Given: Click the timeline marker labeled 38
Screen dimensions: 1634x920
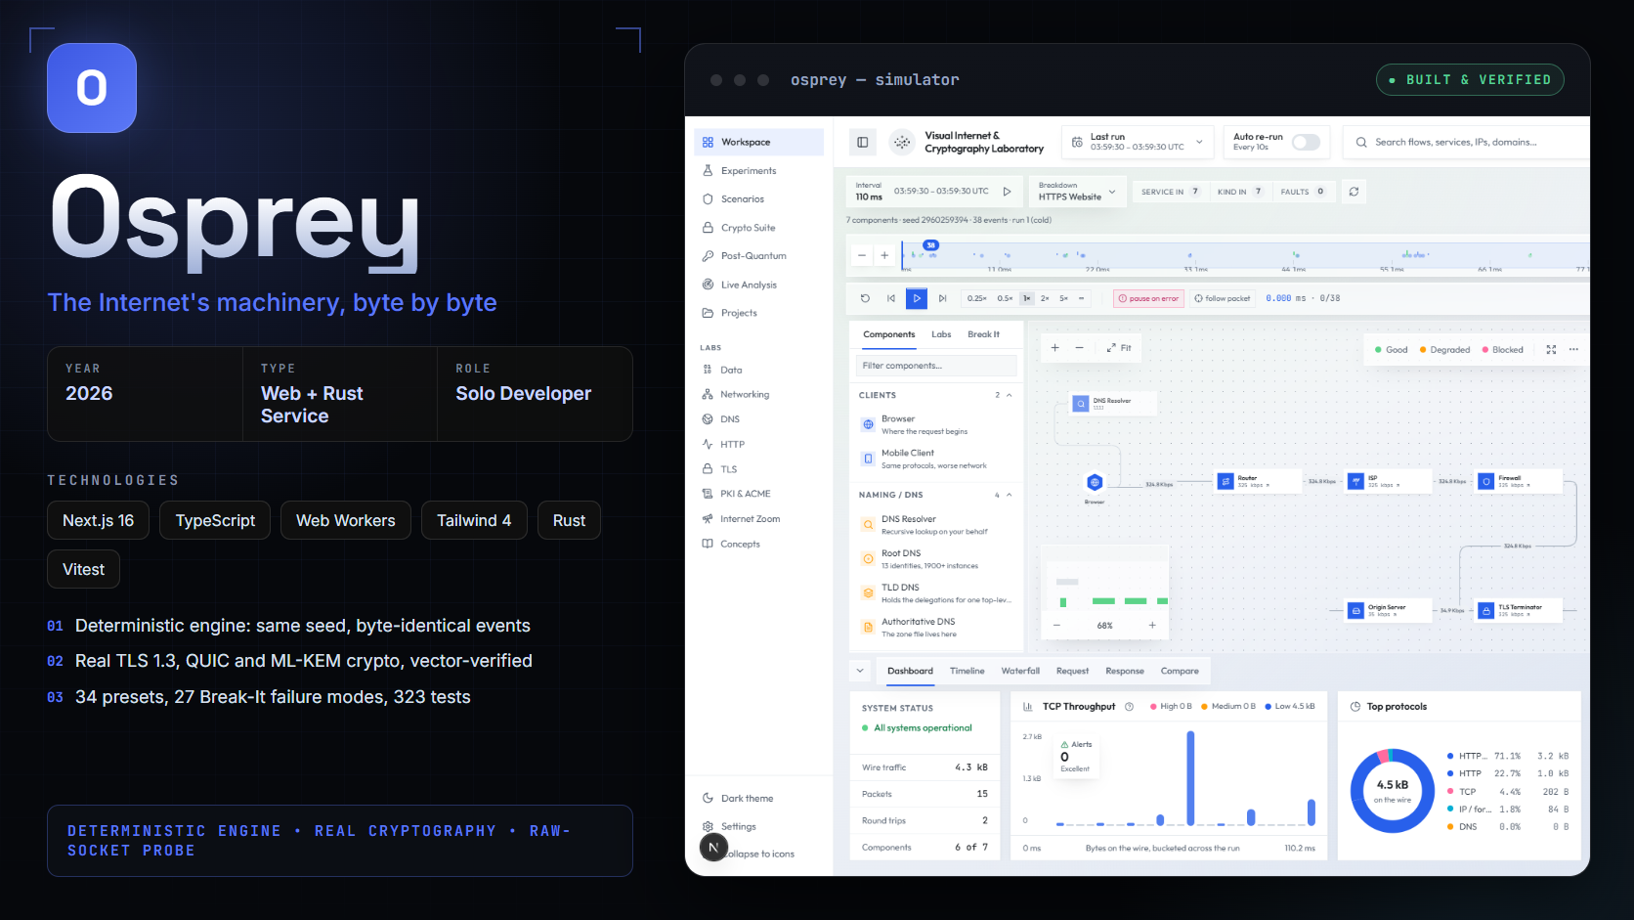Looking at the screenshot, I should 930,245.
